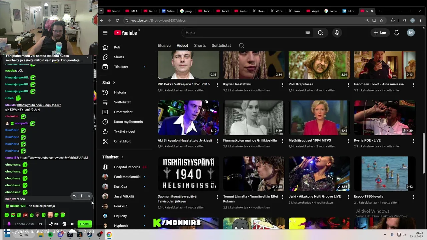Open the on-screen keyboard icon in search box
The image size is (427, 240).
click(308, 33)
